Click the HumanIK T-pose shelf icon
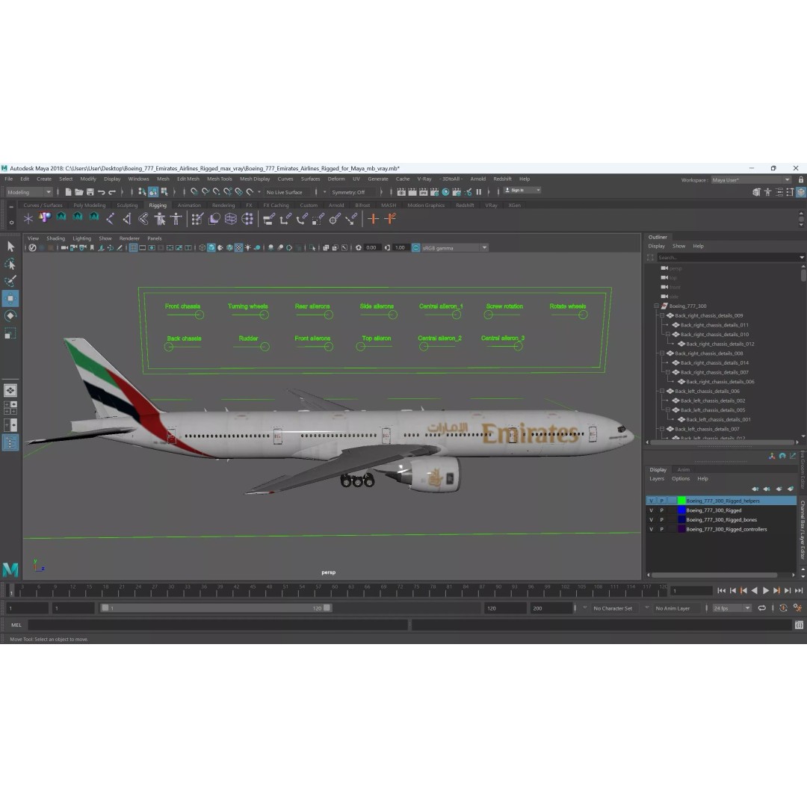Screen dimensions: 807x807 click(176, 219)
